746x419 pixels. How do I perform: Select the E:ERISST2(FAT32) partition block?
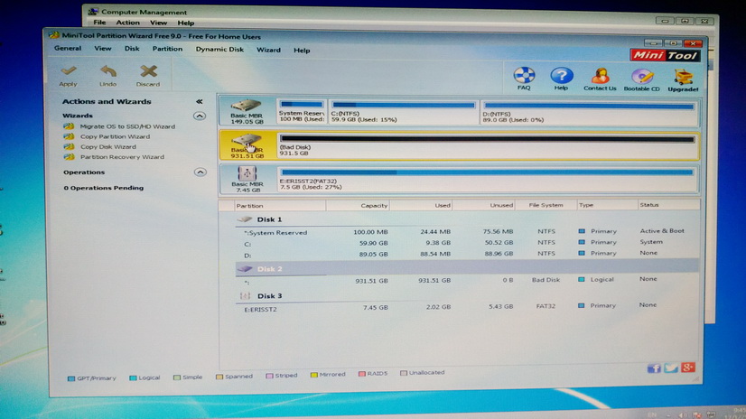(487, 180)
